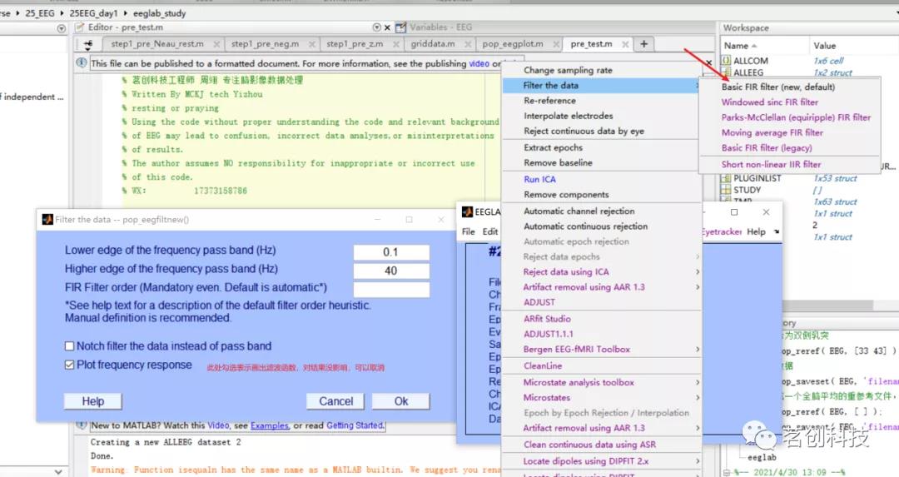
Task: Expand Bergen EEG-fMRI Toolbox submenu arrow
Action: [x=698, y=349]
